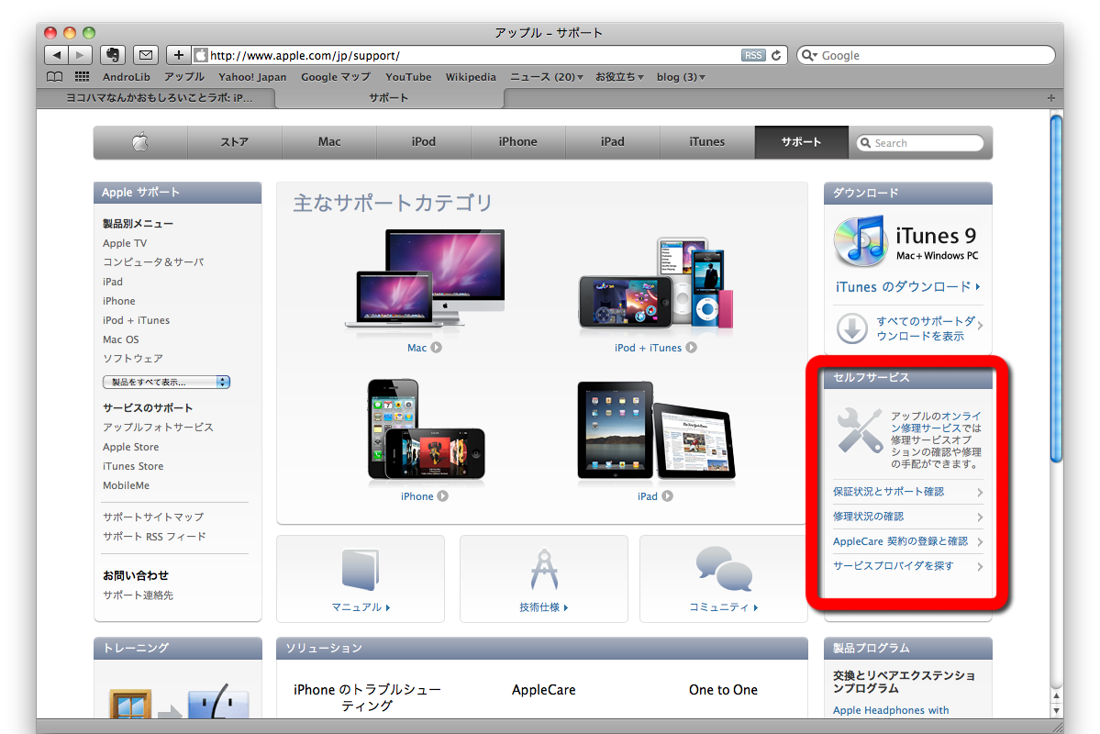Open the お役立ち bookmarks dropdown
1100x734 pixels.
pyautogui.click(x=619, y=77)
